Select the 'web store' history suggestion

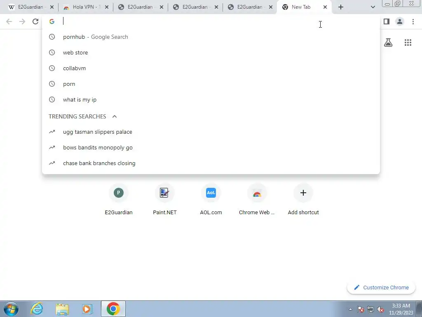[211, 52]
